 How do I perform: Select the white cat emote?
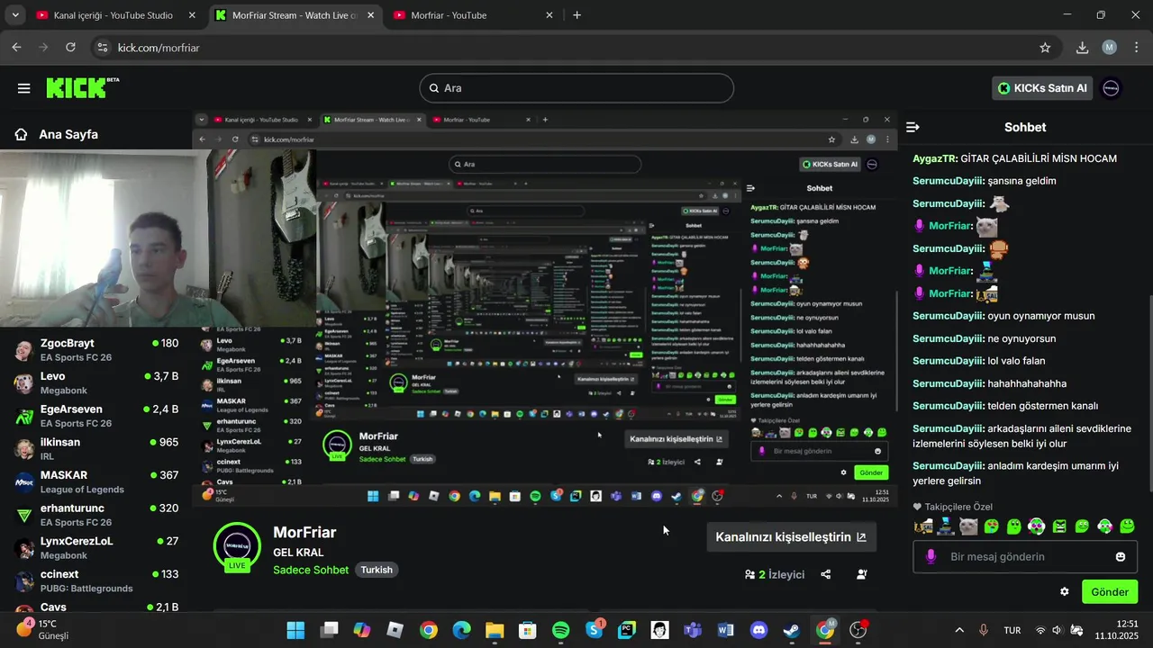(968, 526)
